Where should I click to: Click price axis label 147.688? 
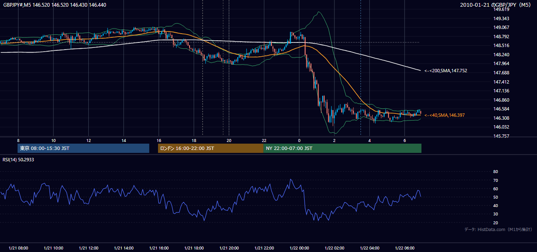pyautogui.click(x=502, y=73)
